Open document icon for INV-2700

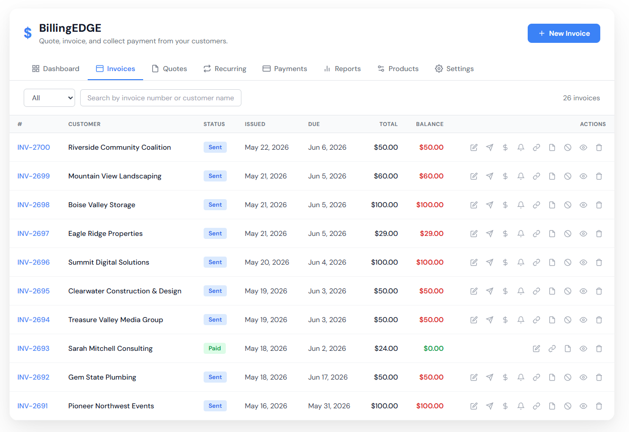tap(552, 148)
